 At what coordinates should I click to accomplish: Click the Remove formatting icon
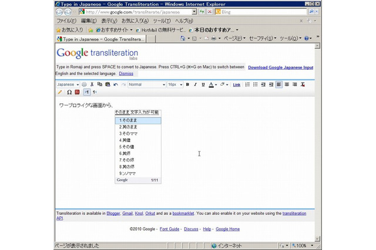[x=303, y=85]
